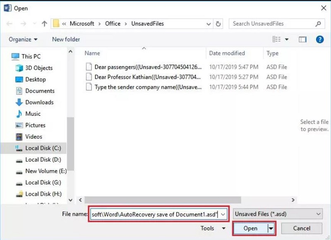Change the file list view mode
331x240 pixels.
[276, 39]
